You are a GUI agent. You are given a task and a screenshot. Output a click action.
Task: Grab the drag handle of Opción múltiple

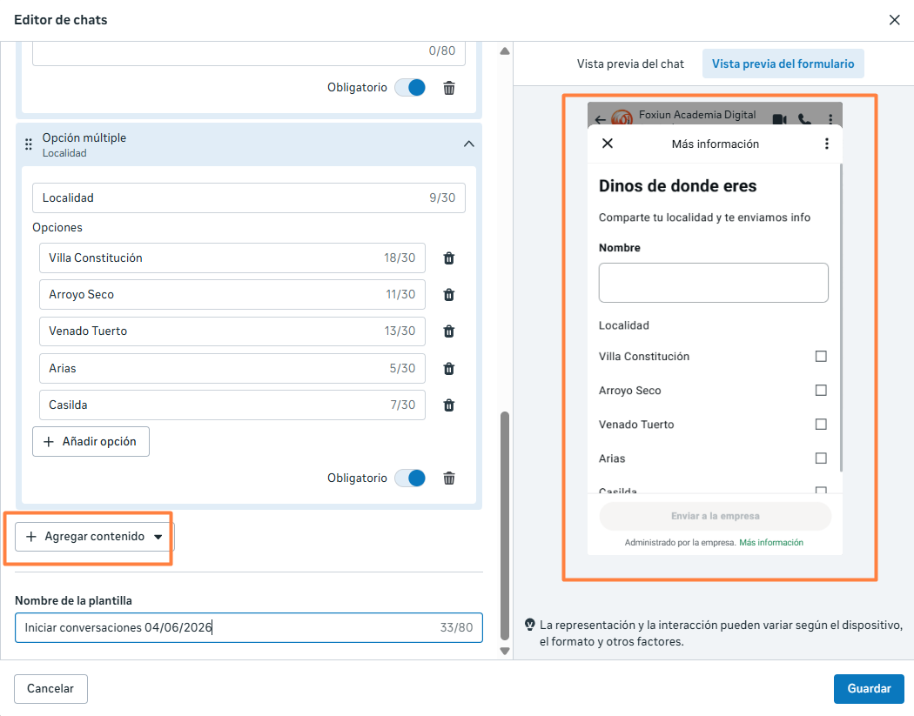pos(28,144)
